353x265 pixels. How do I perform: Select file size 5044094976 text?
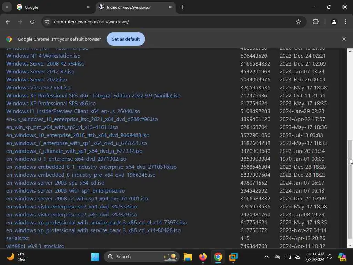[255, 80]
